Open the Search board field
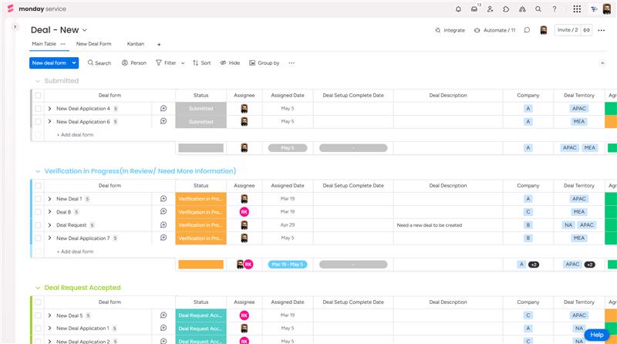The width and height of the screenshot is (617, 344). (99, 63)
